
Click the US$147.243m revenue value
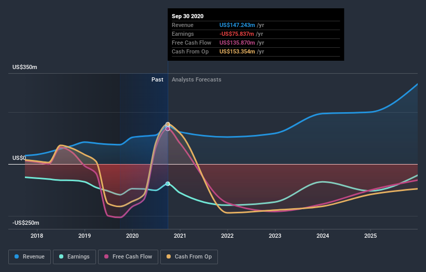tap(237, 25)
